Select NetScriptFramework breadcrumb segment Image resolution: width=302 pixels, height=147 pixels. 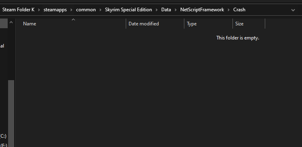click(x=202, y=10)
